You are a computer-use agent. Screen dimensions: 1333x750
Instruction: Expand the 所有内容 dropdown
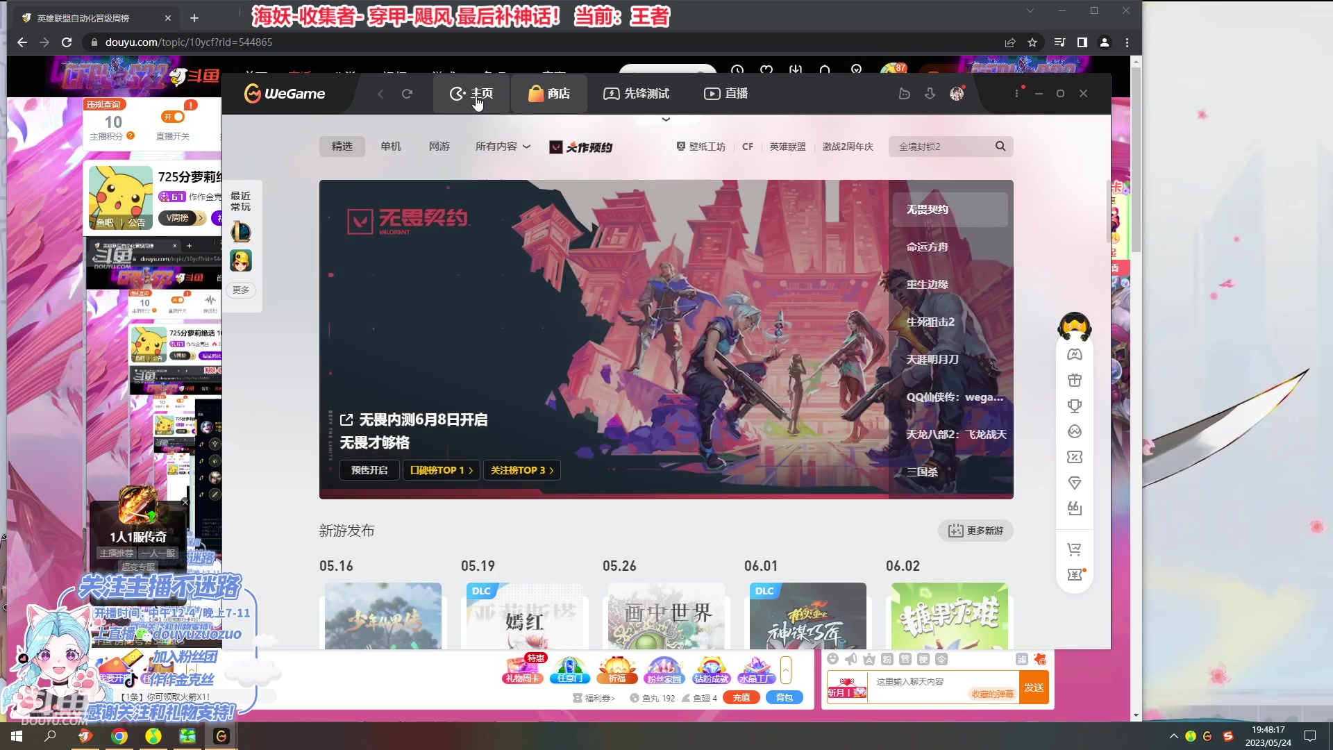(503, 147)
